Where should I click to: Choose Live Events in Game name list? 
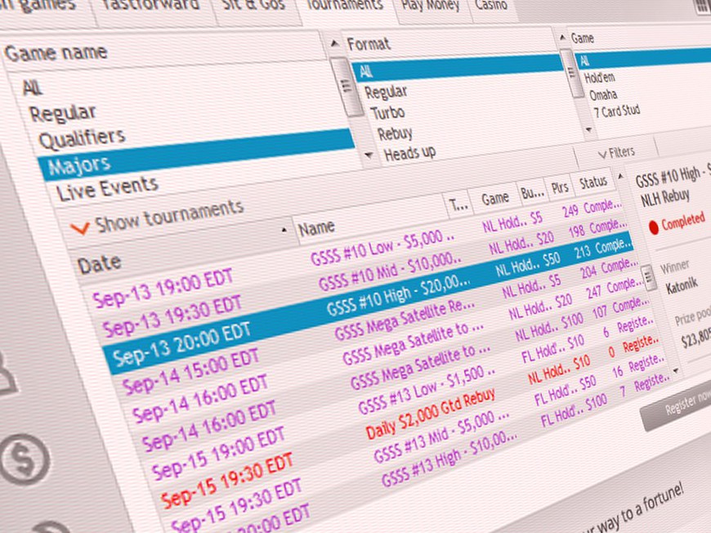[x=107, y=189]
